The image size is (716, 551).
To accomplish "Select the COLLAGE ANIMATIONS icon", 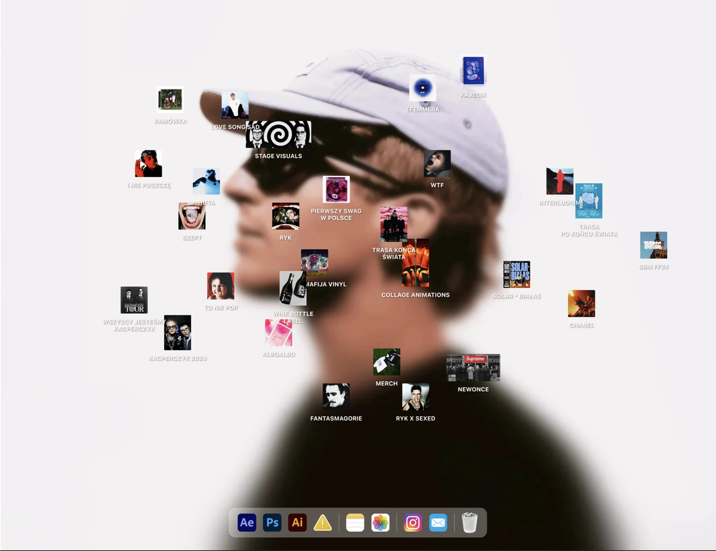I will coord(415,263).
